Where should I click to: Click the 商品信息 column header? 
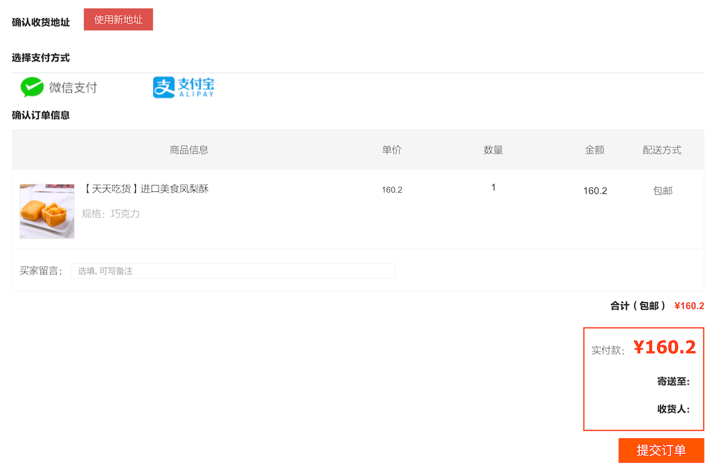pyautogui.click(x=189, y=150)
